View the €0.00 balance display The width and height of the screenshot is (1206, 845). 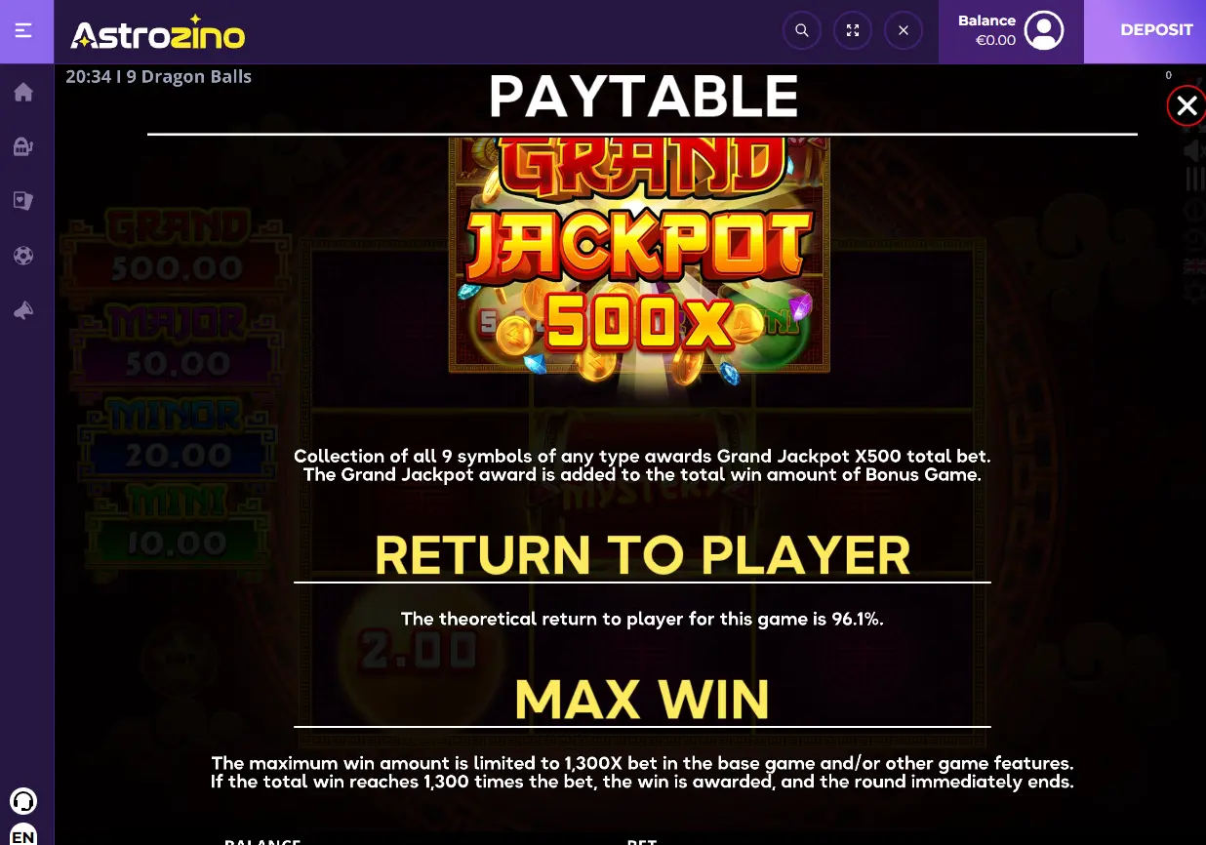(995, 40)
